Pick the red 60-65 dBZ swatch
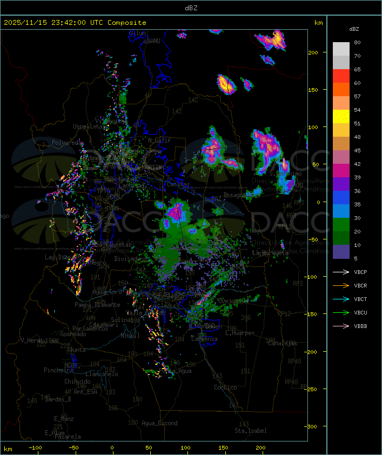Screen dimensions: 382x455 tap(341, 76)
